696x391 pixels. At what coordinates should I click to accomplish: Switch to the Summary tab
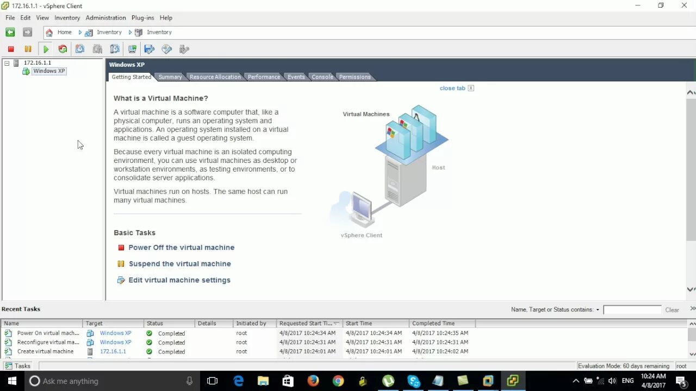[x=170, y=77]
